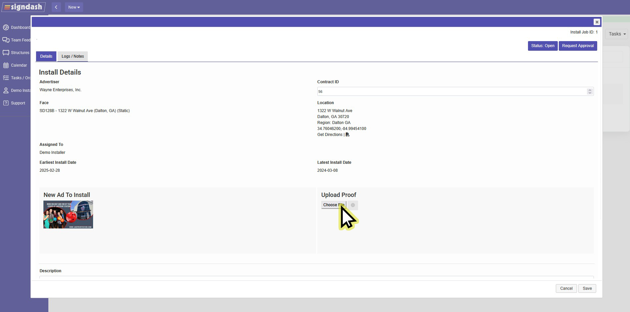Open the Tasks dropdown on the right
Image resolution: width=630 pixels, height=312 pixels.
(617, 34)
